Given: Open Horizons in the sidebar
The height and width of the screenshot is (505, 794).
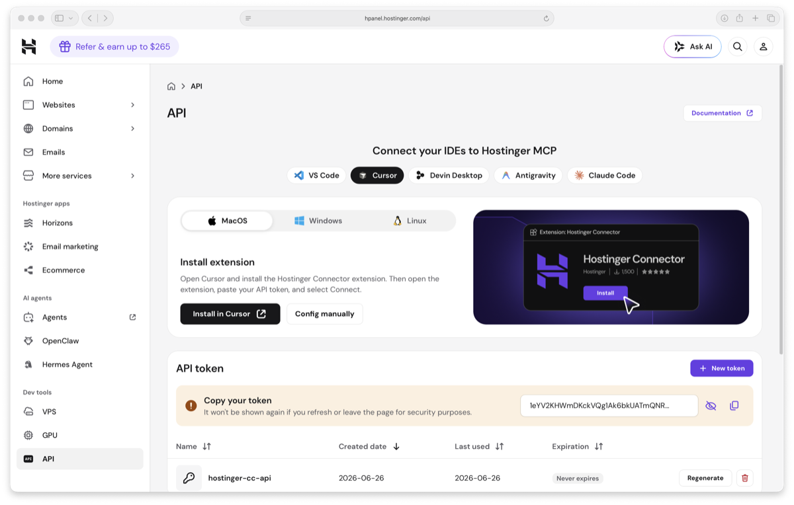Looking at the screenshot, I should click(80, 223).
